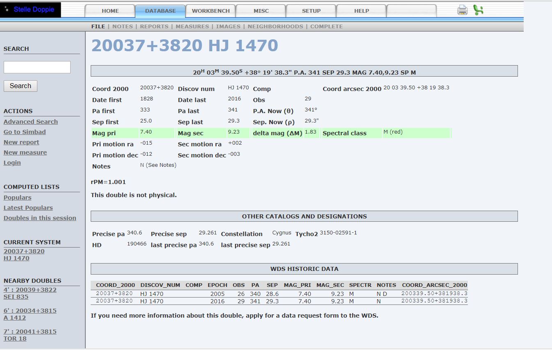Click OTHER CATALOGS AND DESIGNATIONS header
552x350 pixels.
click(304, 216)
